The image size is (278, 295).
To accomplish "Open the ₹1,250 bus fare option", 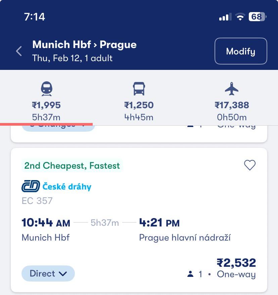I will (139, 105).
